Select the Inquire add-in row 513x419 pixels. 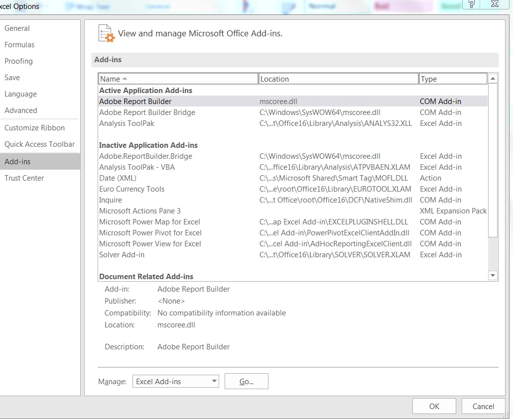(293, 200)
